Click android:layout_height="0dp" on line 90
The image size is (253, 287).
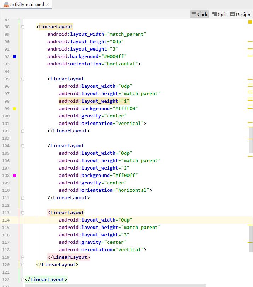click(x=86, y=41)
